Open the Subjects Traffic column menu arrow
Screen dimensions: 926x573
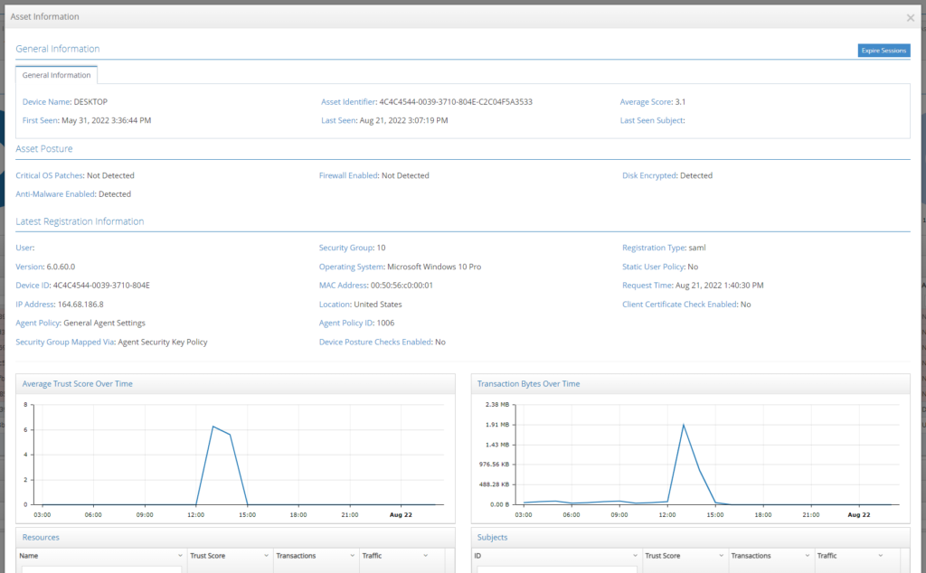point(880,555)
